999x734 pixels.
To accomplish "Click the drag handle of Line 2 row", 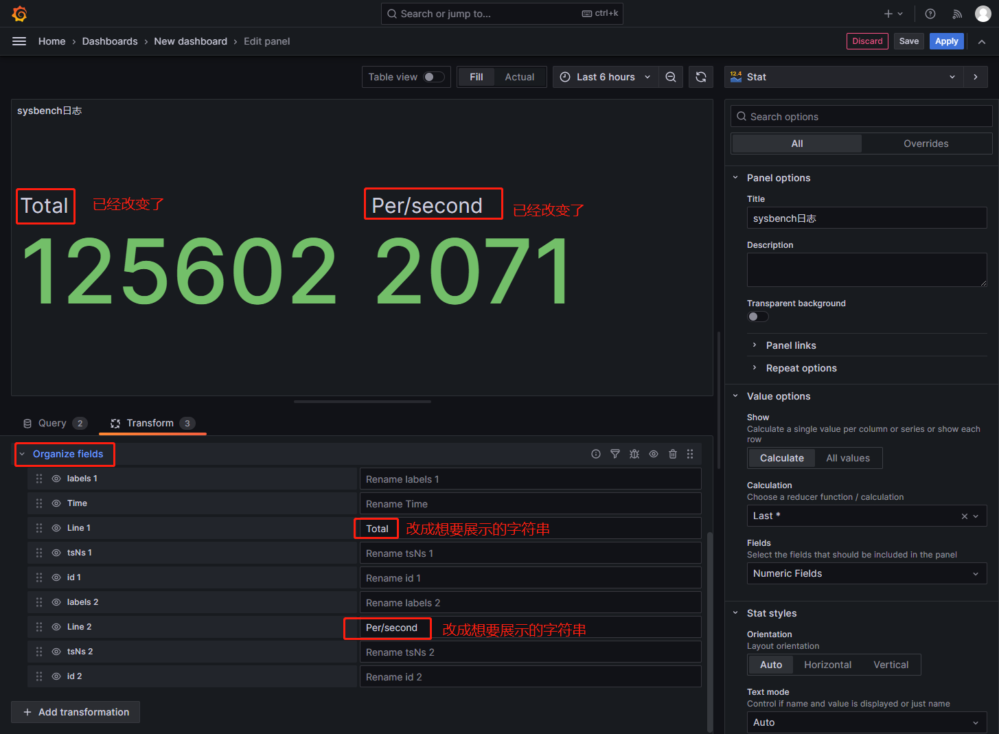I will (39, 627).
